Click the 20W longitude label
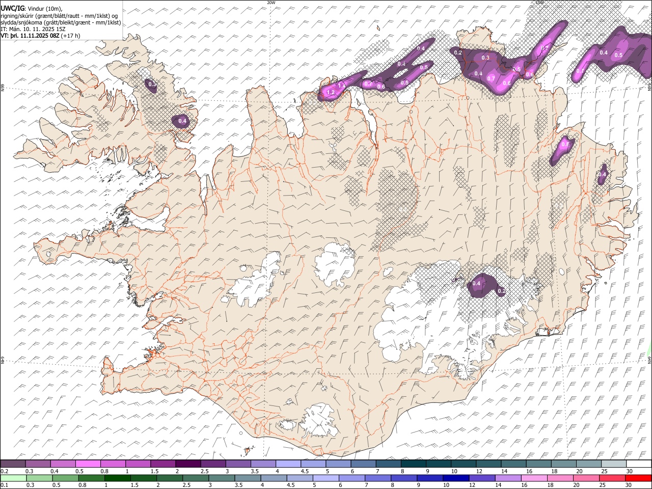Image resolution: width=652 pixels, height=489 pixels. (x=271, y=3)
